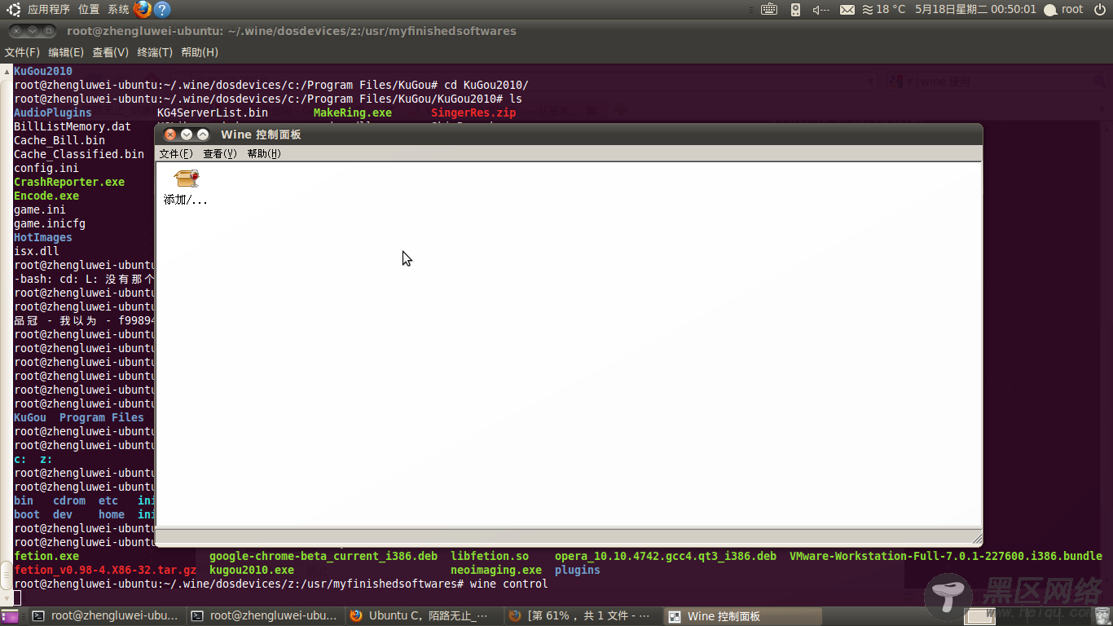Click the Wine control panel resize grip
The height and width of the screenshot is (626, 1113).
pos(977,539)
